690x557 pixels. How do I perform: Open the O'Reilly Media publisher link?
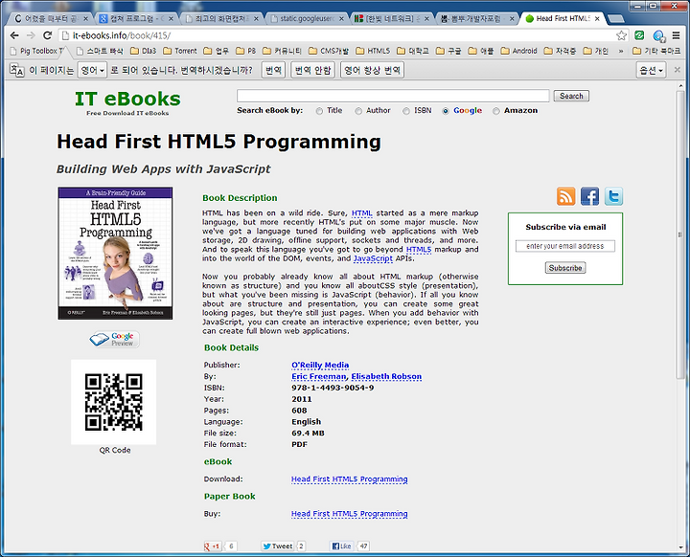tap(320, 365)
